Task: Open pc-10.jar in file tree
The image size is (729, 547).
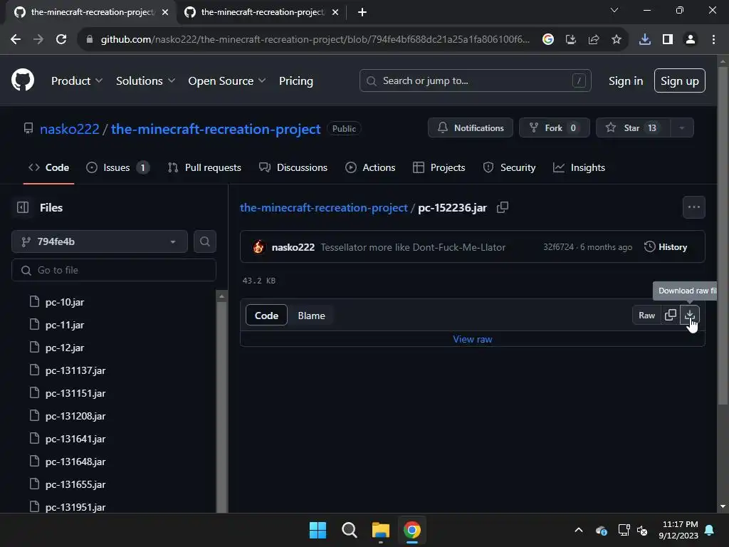Action: (65, 302)
